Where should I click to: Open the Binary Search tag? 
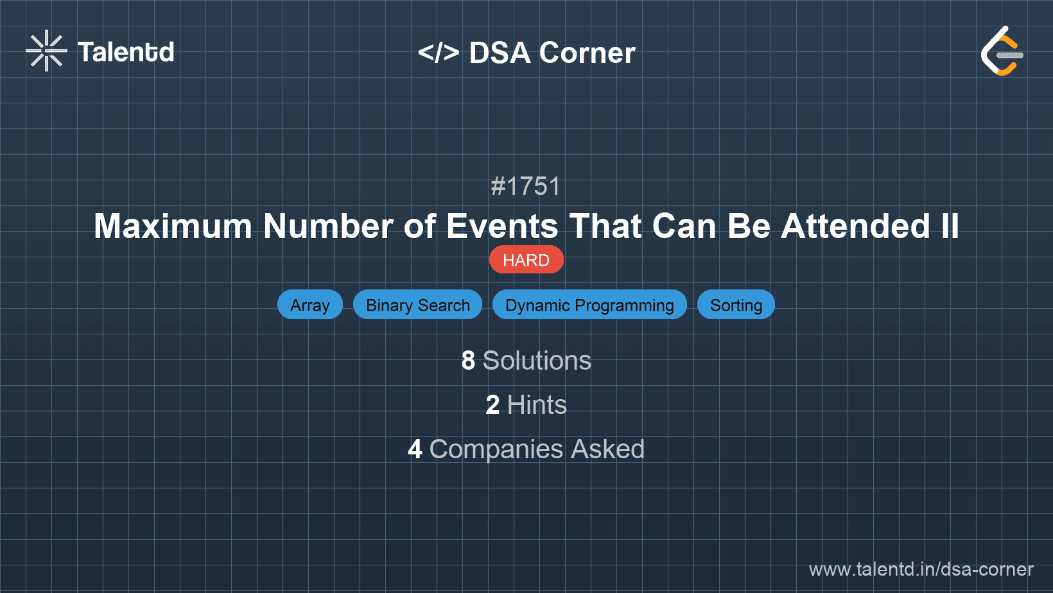[417, 304]
